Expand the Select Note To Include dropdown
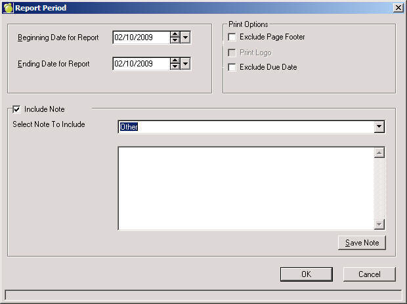Viewport: 407px width, 304px height. point(379,127)
